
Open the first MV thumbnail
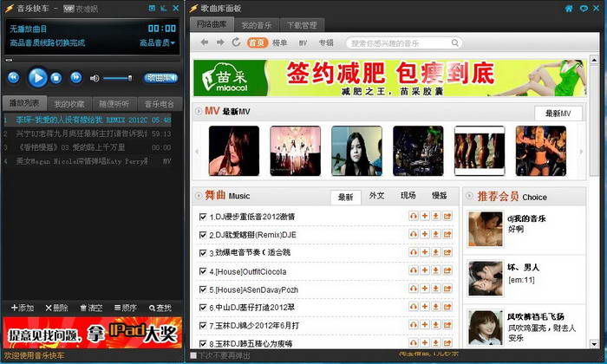click(234, 151)
